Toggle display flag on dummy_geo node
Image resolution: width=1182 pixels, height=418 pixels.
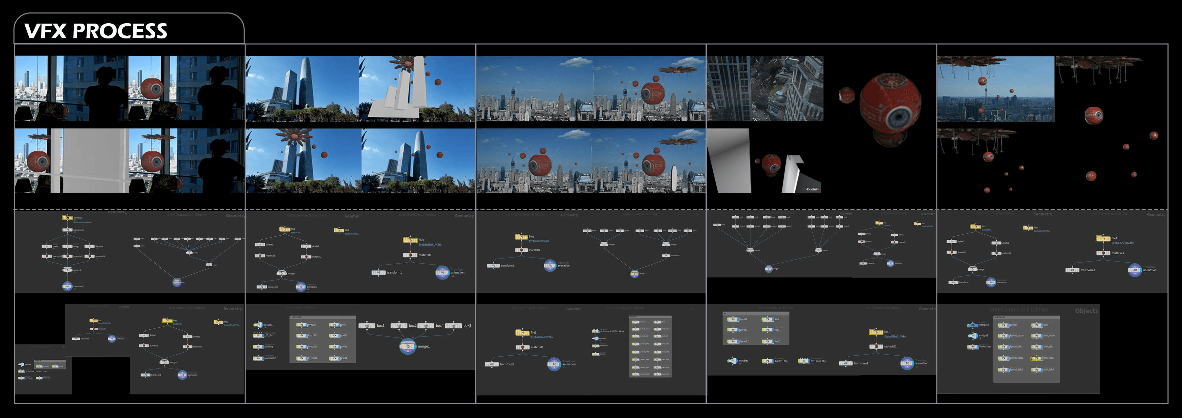pos(772,361)
